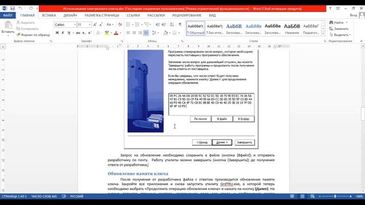The width and height of the screenshot is (365, 205).
Task: Align the paragraph to the left
Action: pyautogui.click(x=128, y=33)
